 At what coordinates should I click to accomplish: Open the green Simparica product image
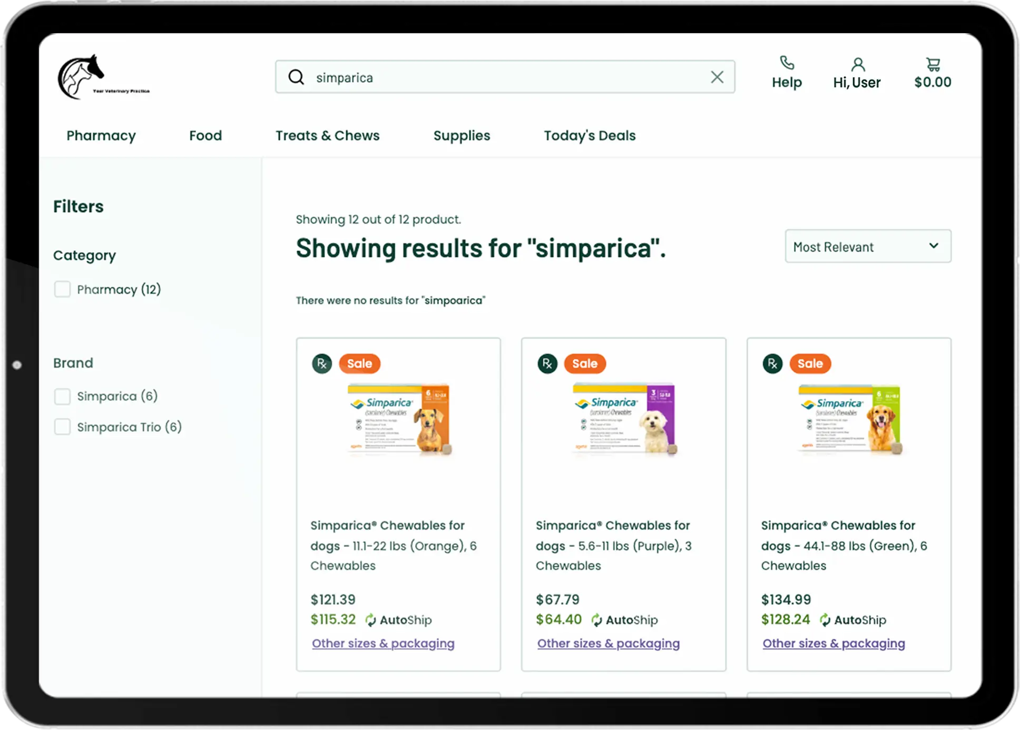click(849, 419)
